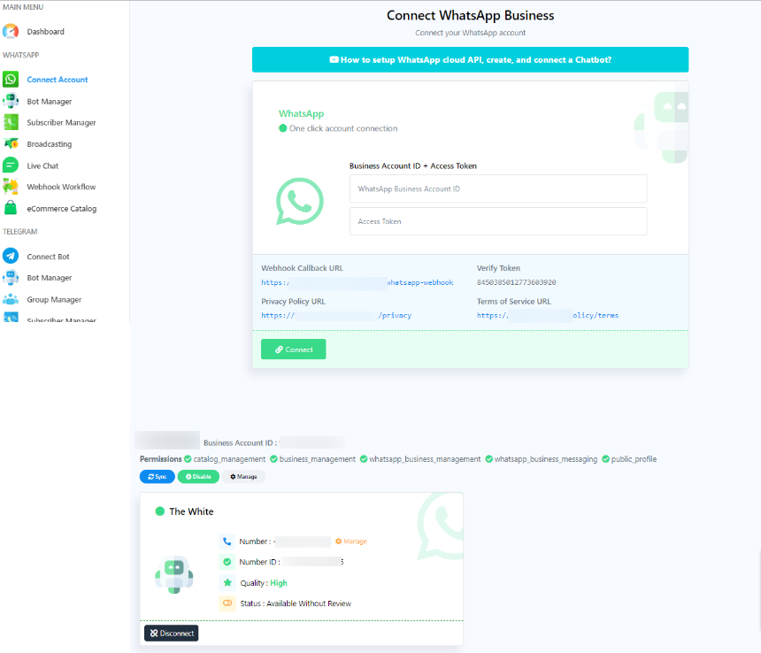Focus the WhatsApp Business Account ID field
761x653 pixels.
tap(498, 188)
